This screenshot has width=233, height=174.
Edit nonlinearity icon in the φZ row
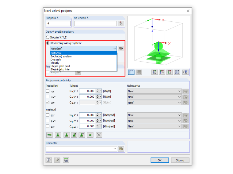pos(185,126)
